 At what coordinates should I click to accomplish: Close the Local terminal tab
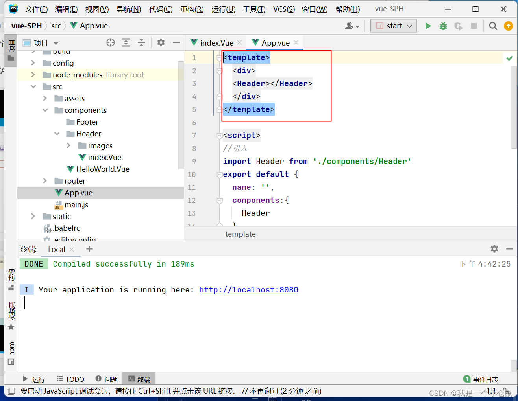click(72, 249)
